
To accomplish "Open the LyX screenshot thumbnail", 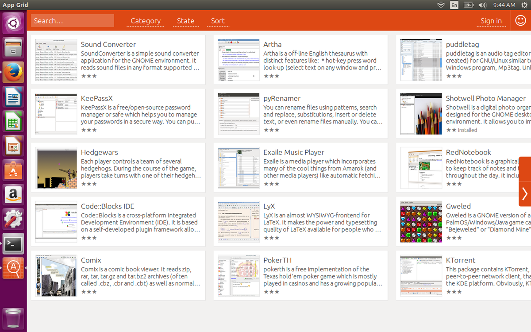I will [239, 222].
